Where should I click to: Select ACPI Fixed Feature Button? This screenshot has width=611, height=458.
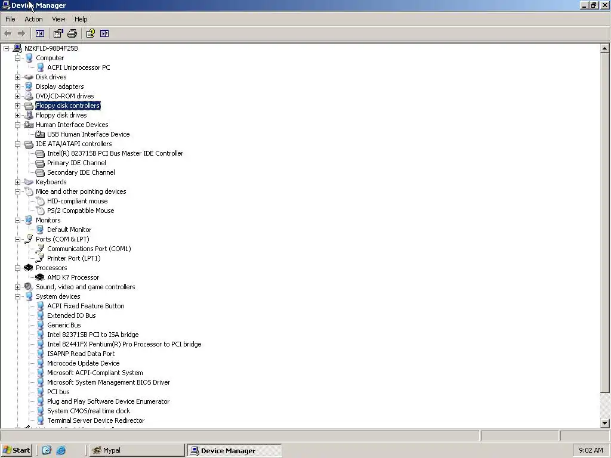pyautogui.click(x=86, y=306)
